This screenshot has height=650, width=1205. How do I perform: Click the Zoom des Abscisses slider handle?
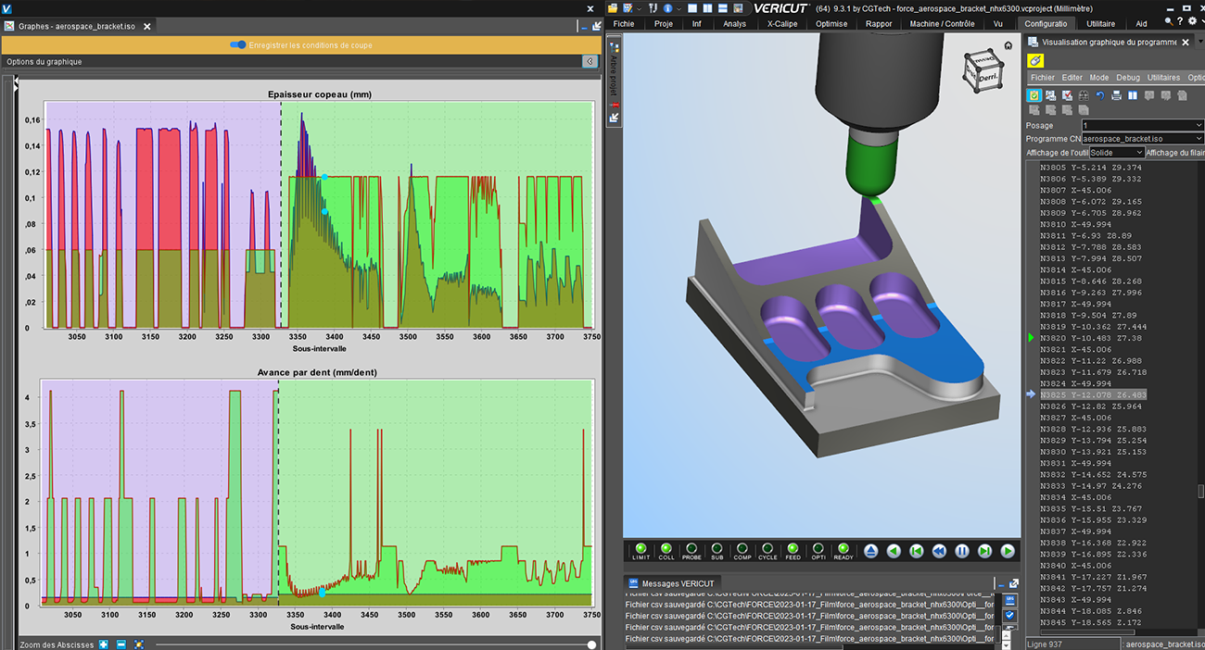click(591, 644)
